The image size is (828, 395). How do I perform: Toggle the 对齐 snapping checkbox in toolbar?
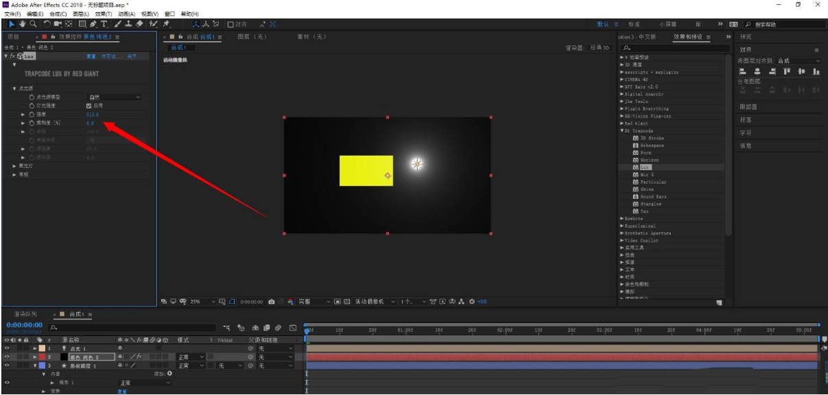[x=230, y=24]
